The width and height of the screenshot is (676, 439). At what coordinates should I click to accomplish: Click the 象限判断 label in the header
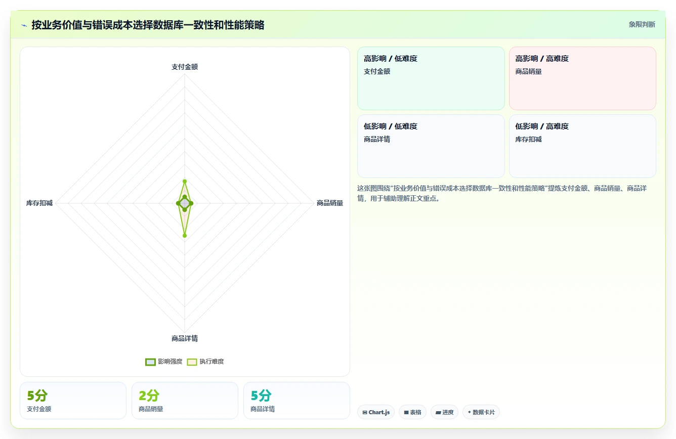point(642,24)
